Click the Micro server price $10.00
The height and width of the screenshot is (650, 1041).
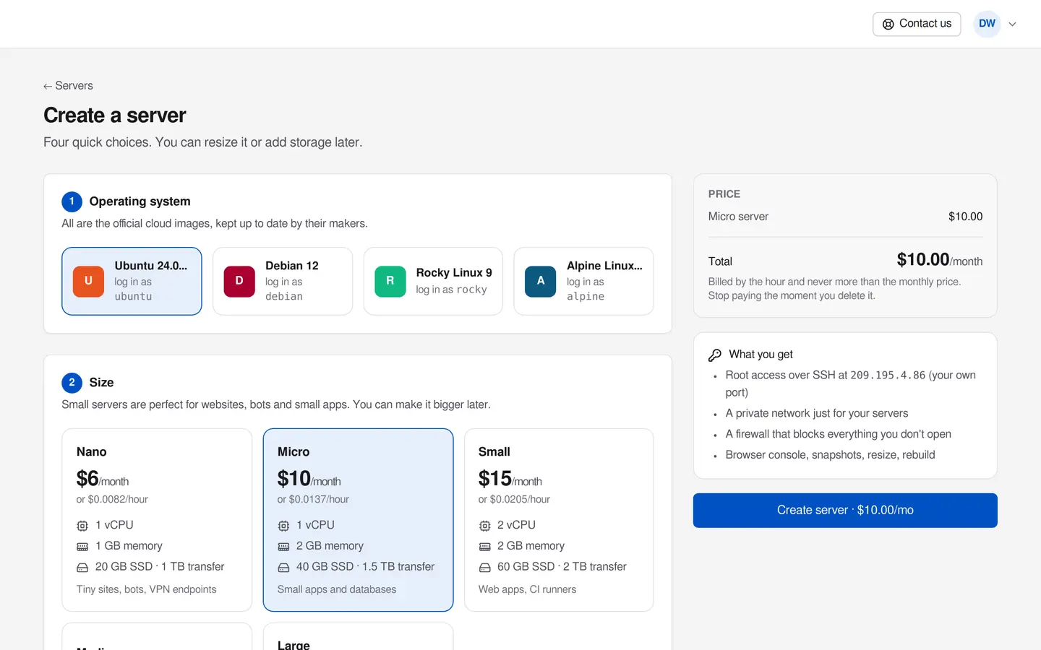965,217
